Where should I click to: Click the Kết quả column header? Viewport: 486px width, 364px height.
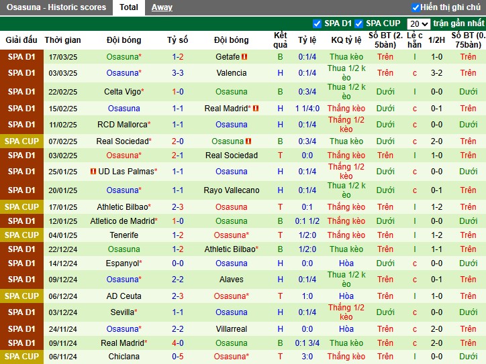click(x=280, y=40)
